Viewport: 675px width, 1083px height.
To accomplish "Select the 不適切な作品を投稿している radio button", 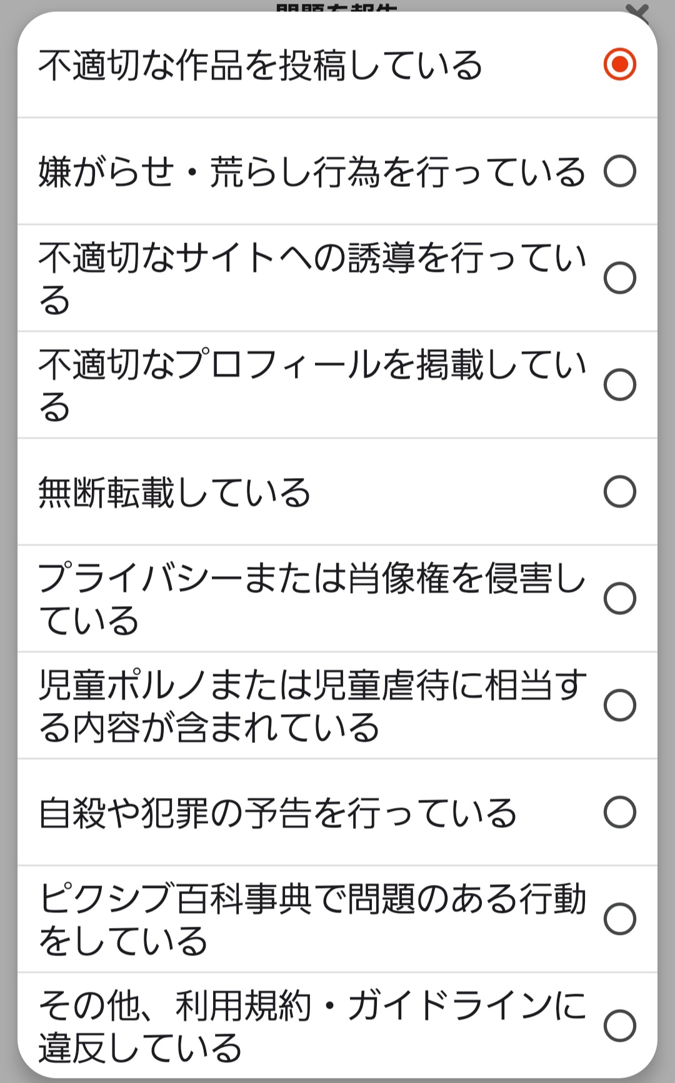I will point(619,64).
